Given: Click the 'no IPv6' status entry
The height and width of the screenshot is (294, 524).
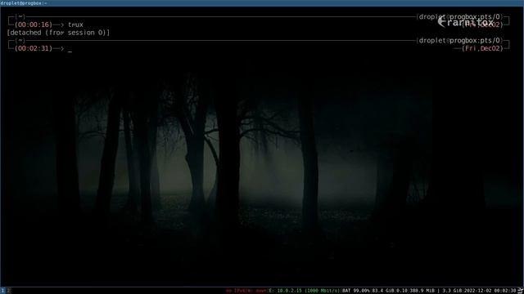Looking at the screenshot, I should coord(236,291).
